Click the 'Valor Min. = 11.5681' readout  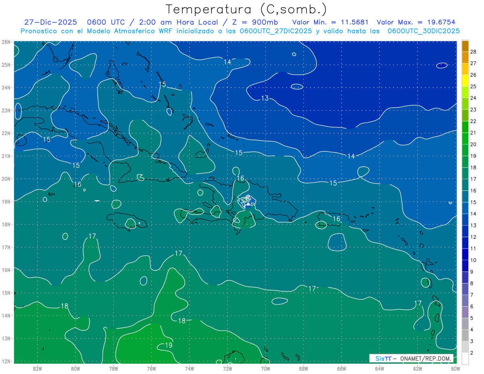pyautogui.click(x=330, y=23)
